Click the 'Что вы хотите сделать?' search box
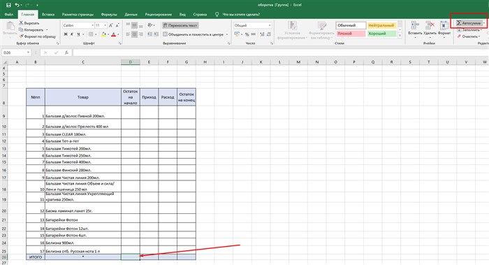489x265 pixels. coord(241,15)
